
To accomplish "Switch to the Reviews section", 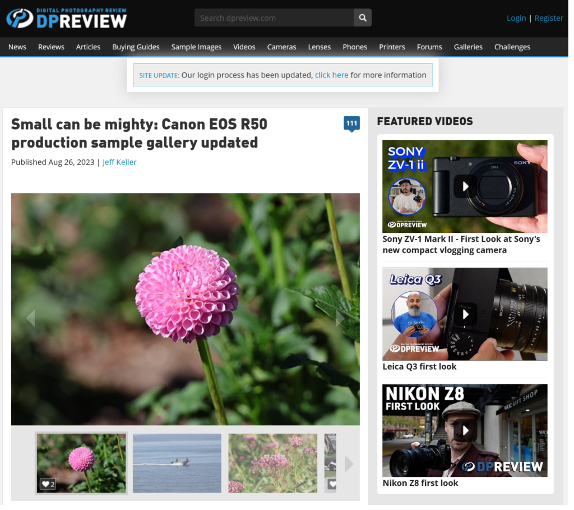I will tap(51, 47).
